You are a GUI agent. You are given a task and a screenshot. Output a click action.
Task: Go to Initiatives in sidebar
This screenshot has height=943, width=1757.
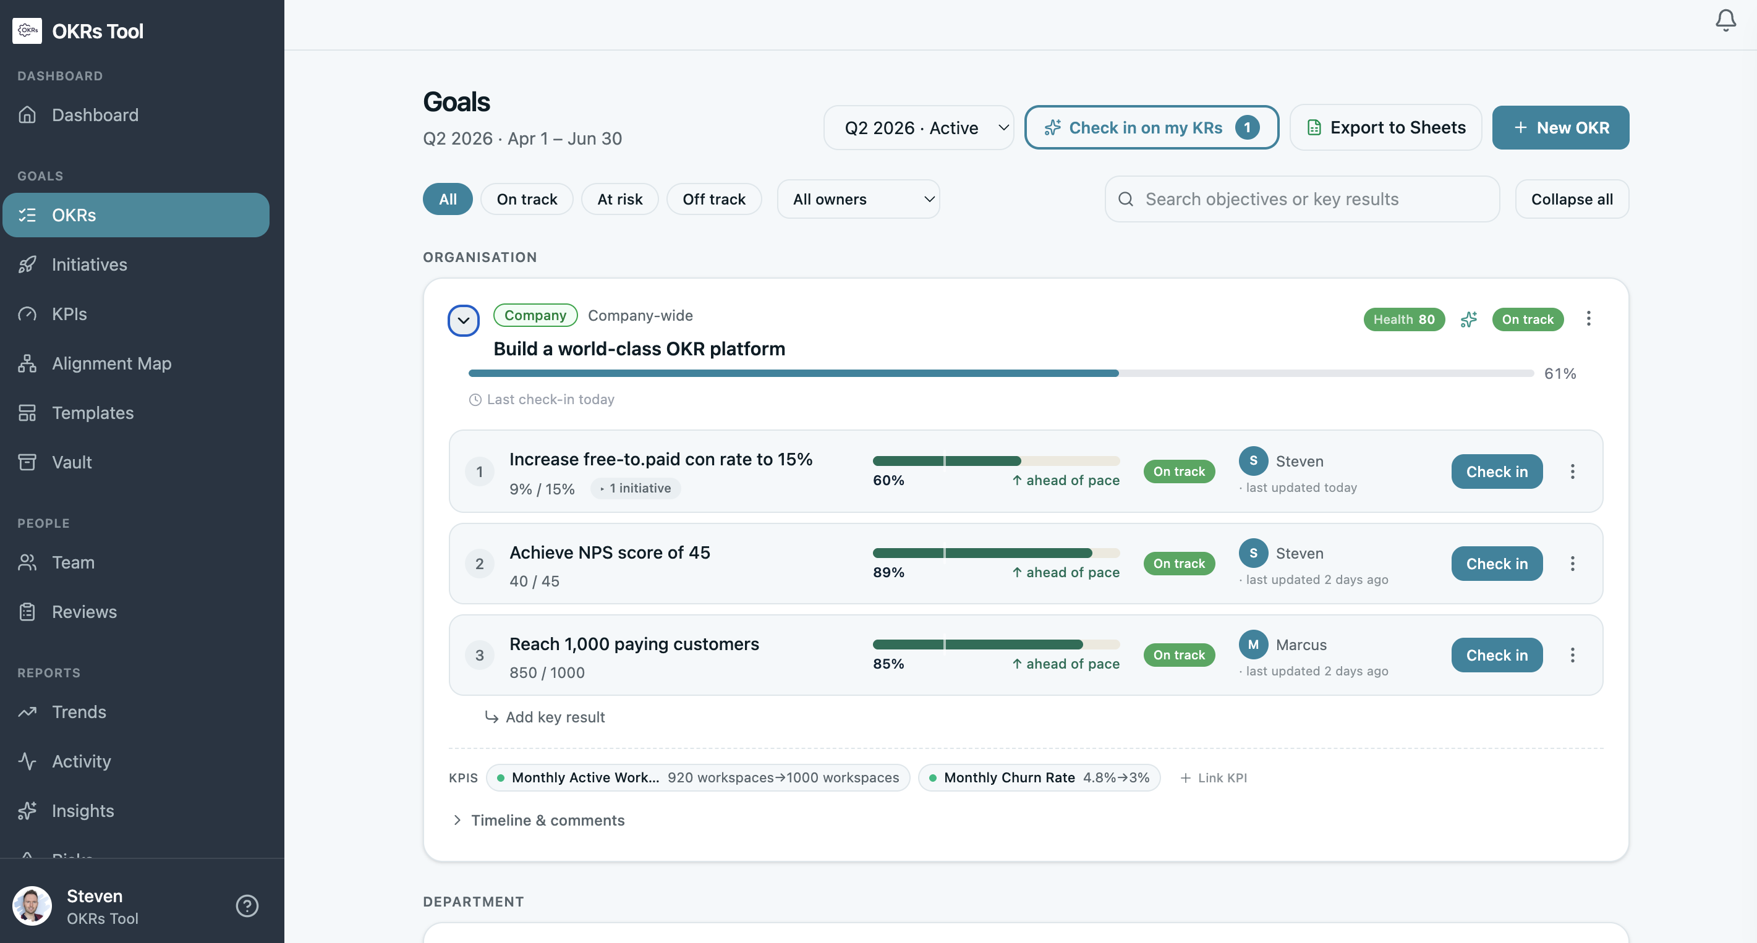pyautogui.click(x=90, y=264)
